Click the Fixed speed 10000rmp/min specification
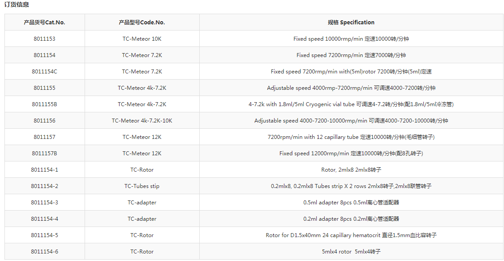This screenshot has width=504, height=261. pyautogui.click(x=351, y=38)
